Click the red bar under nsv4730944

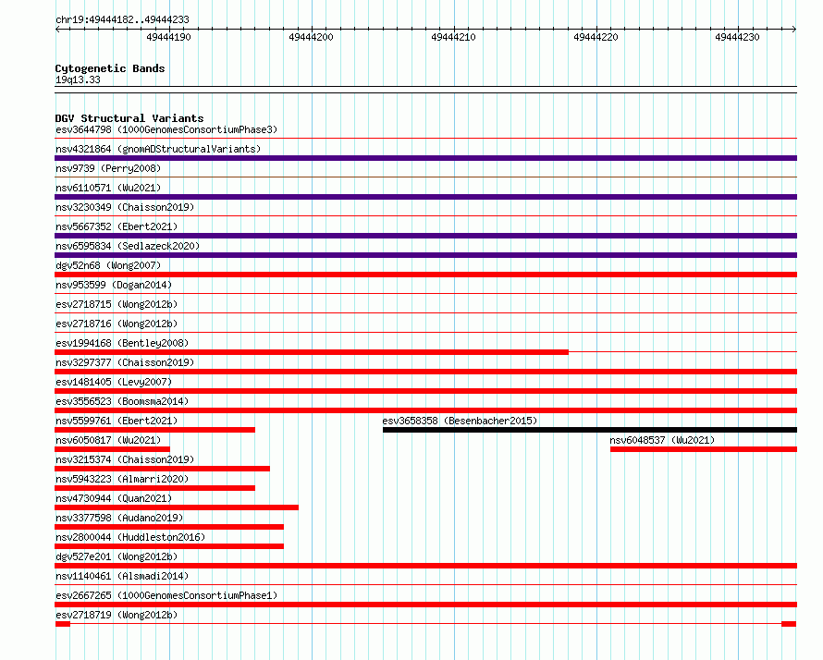(x=177, y=507)
